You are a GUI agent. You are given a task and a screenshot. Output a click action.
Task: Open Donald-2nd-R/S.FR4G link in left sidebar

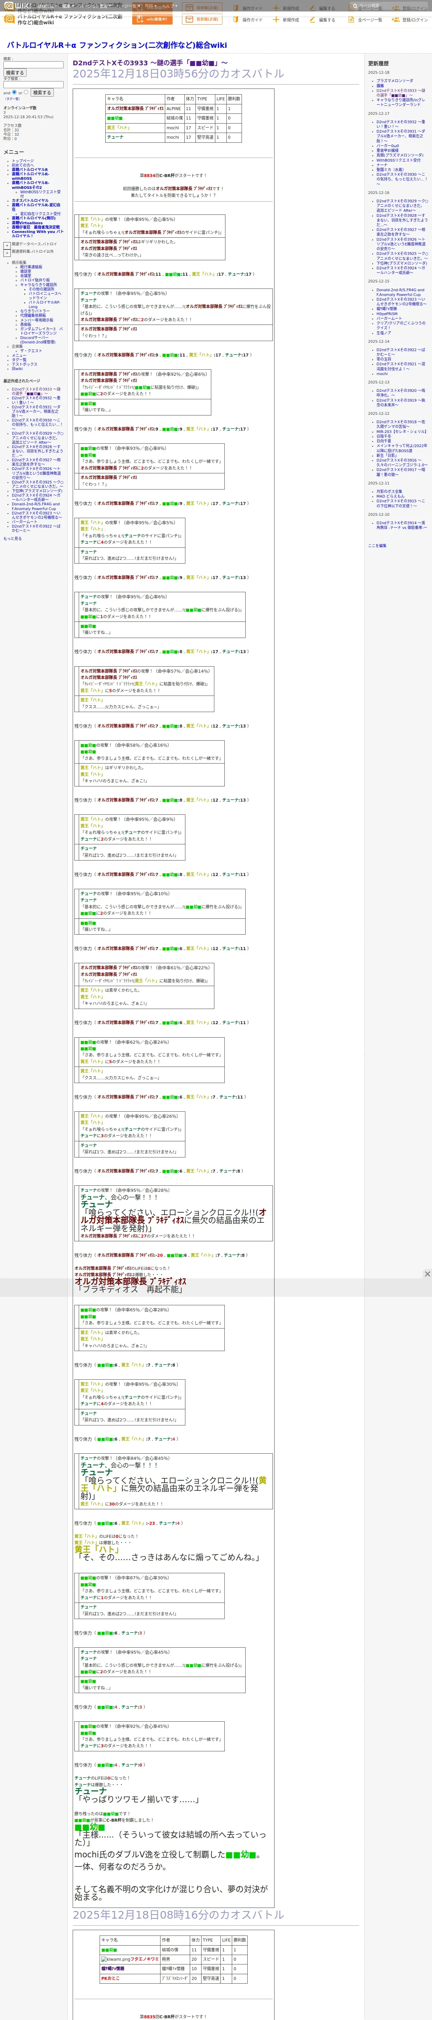[35, 507]
